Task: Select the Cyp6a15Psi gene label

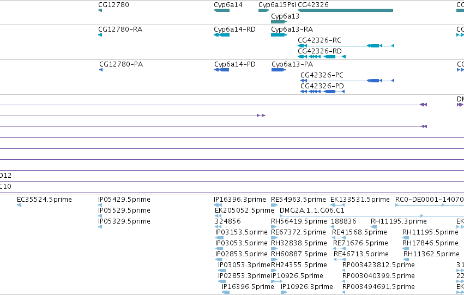Action: 277,5
